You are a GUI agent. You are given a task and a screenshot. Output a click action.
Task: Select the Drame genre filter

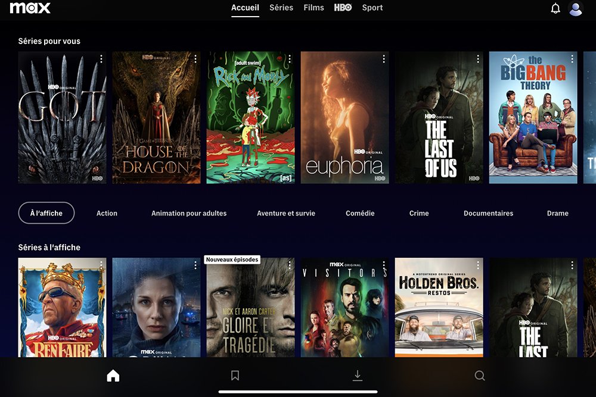pyautogui.click(x=558, y=213)
